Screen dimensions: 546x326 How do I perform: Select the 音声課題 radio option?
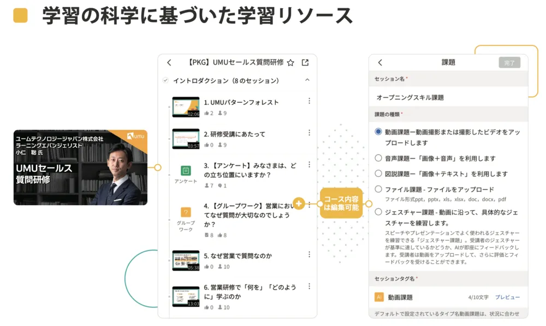(x=378, y=158)
